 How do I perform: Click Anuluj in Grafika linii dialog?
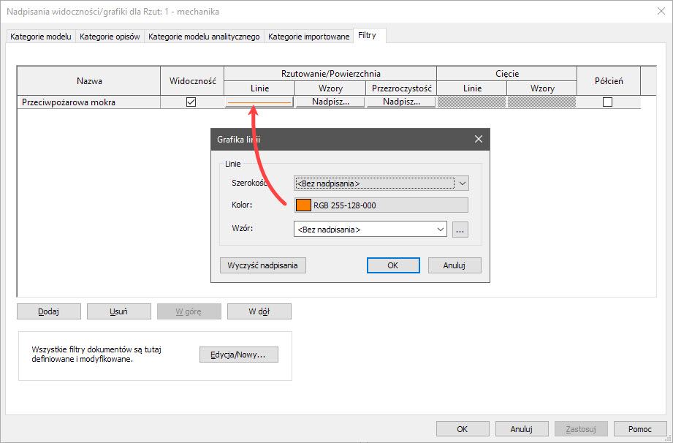[x=455, y=265]
